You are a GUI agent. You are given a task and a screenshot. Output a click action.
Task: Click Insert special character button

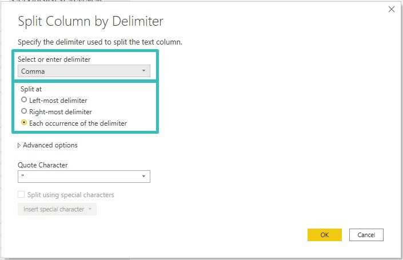[x=57, y=209]
